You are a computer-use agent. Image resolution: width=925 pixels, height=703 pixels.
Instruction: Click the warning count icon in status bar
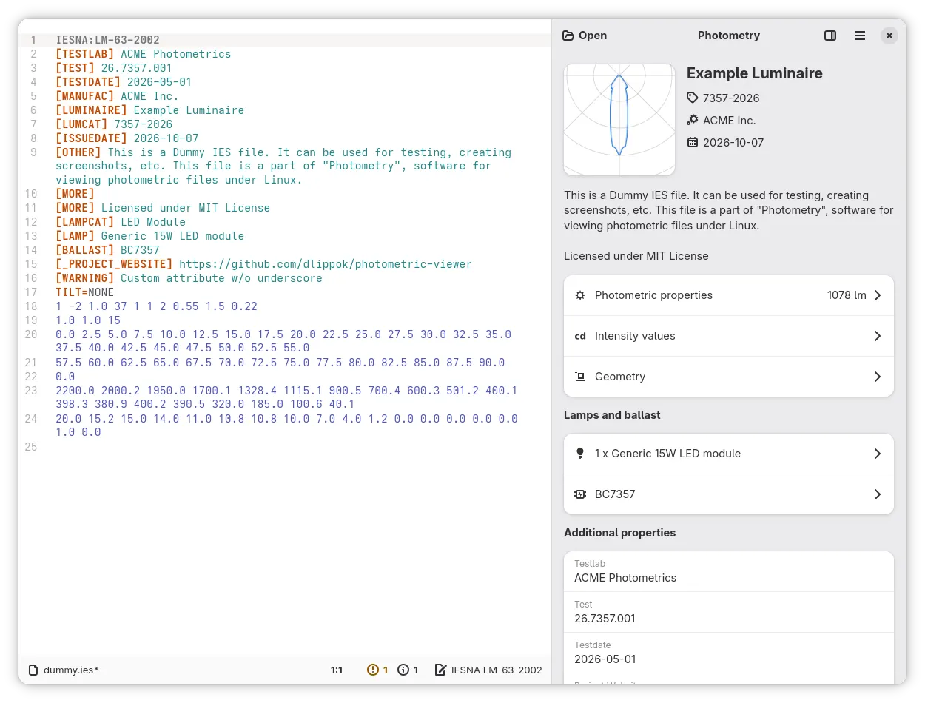point(373,670)
